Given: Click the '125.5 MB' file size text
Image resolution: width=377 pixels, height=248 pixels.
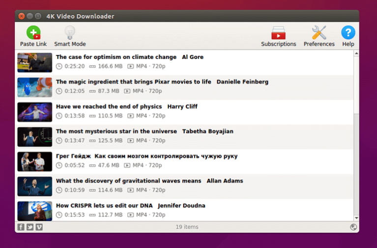Looking at the screenshot, I should point(110,140).
